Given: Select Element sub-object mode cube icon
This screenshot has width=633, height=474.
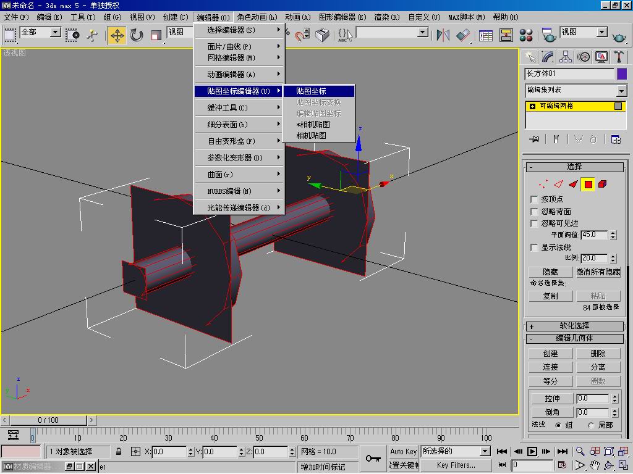Looking at the screenshot, I should [x=603, y=184].
